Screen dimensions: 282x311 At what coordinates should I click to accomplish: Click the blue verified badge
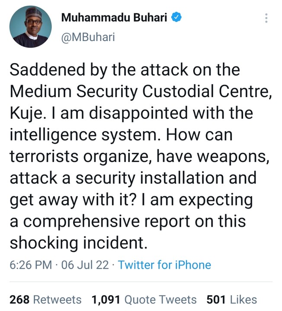coord(177,18)
